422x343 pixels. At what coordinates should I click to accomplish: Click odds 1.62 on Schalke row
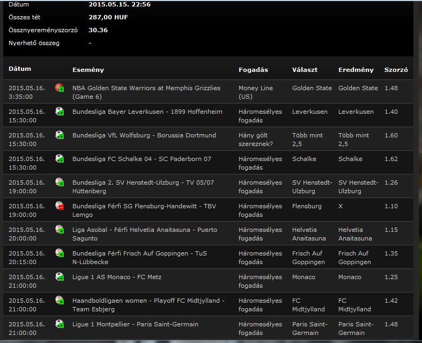[391, 159]
